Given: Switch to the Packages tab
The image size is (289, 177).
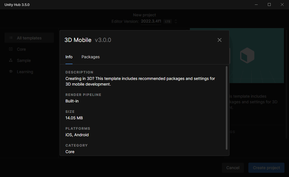Looking at the screenshot, I should click(90, 57).
